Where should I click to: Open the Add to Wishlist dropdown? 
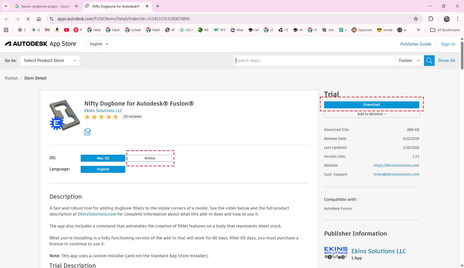click(372, 114)
